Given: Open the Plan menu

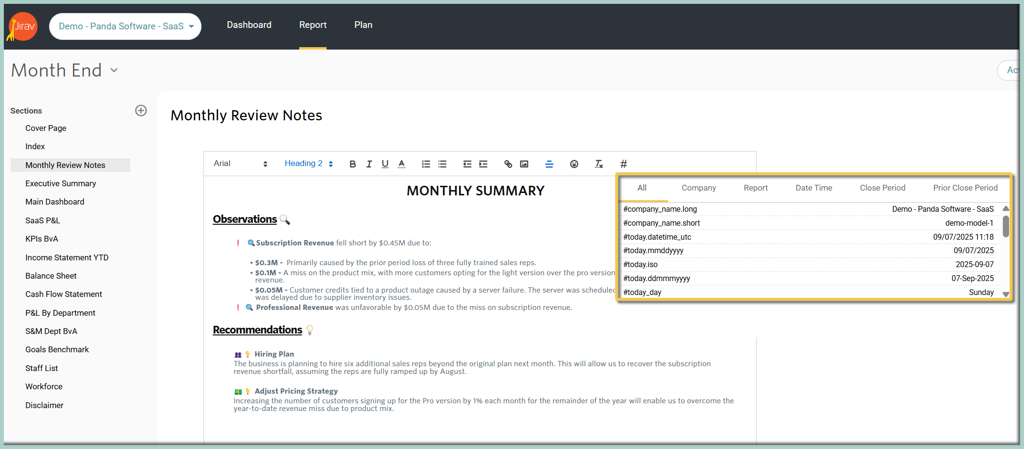Looking at the screenshot, I should 363,25.
